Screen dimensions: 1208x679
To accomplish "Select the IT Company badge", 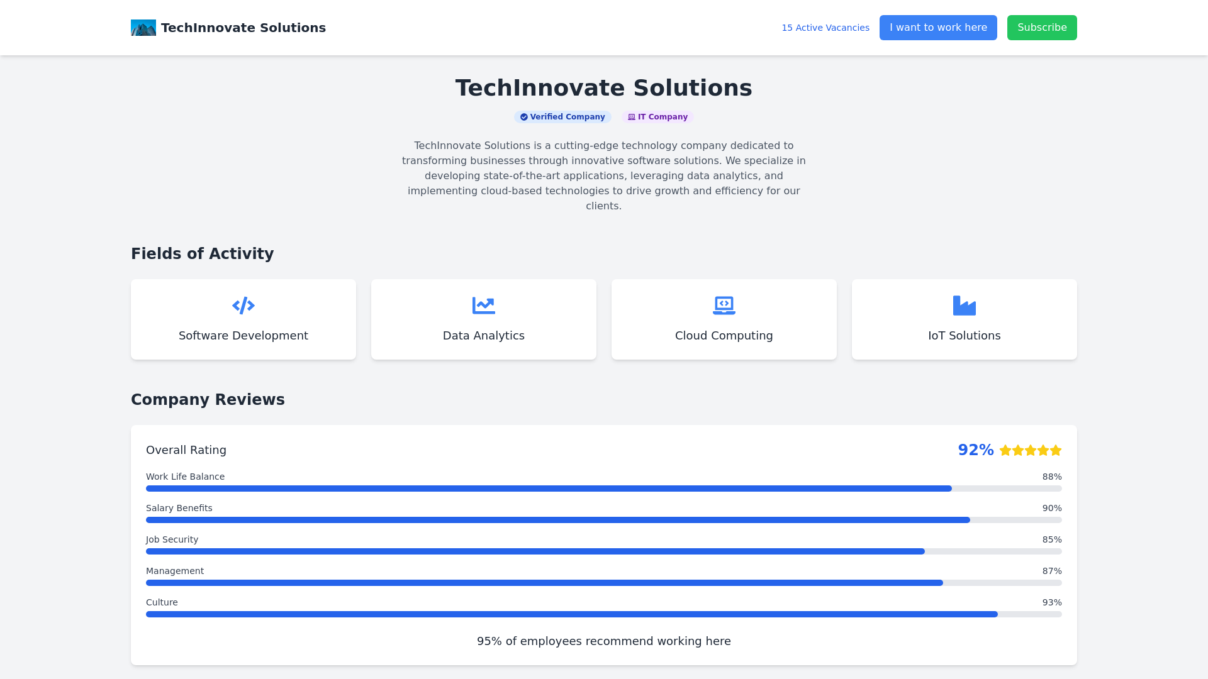I will (x=657, y=117).
